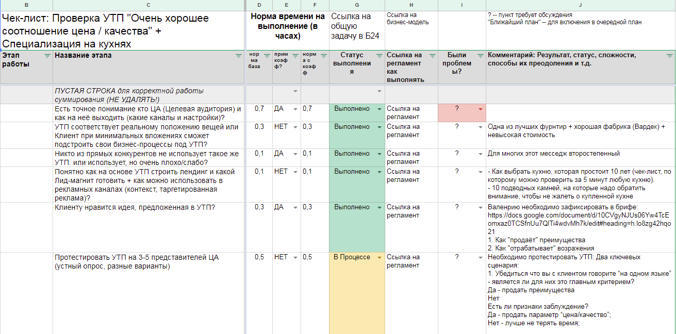Image resolution: width=676 pixels, height=334 pixels.
Task: Open ДА dropdown in 'Никто из прямых конкурентов' row
Action: pos(295,154)
